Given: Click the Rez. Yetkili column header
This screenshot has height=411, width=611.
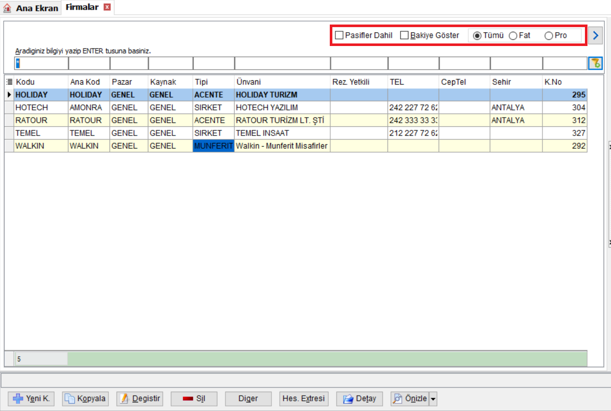Looking at the screenshot, I should 359,82.
